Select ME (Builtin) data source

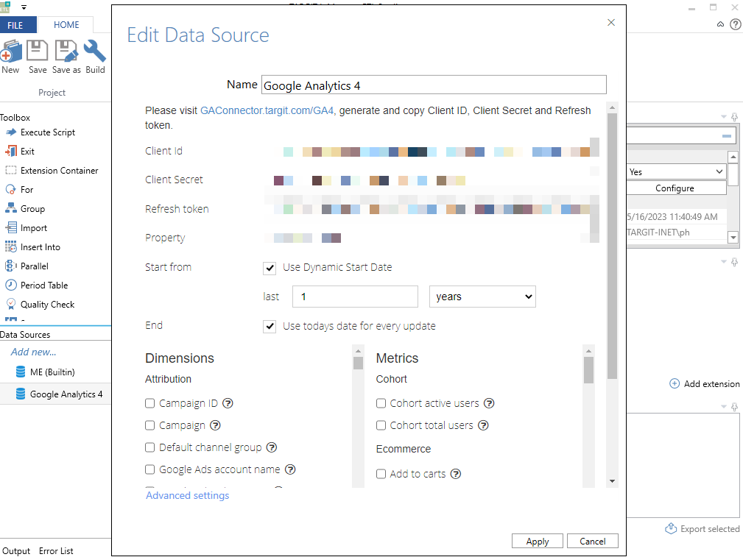pyautogui.click(x=46, y=372)
